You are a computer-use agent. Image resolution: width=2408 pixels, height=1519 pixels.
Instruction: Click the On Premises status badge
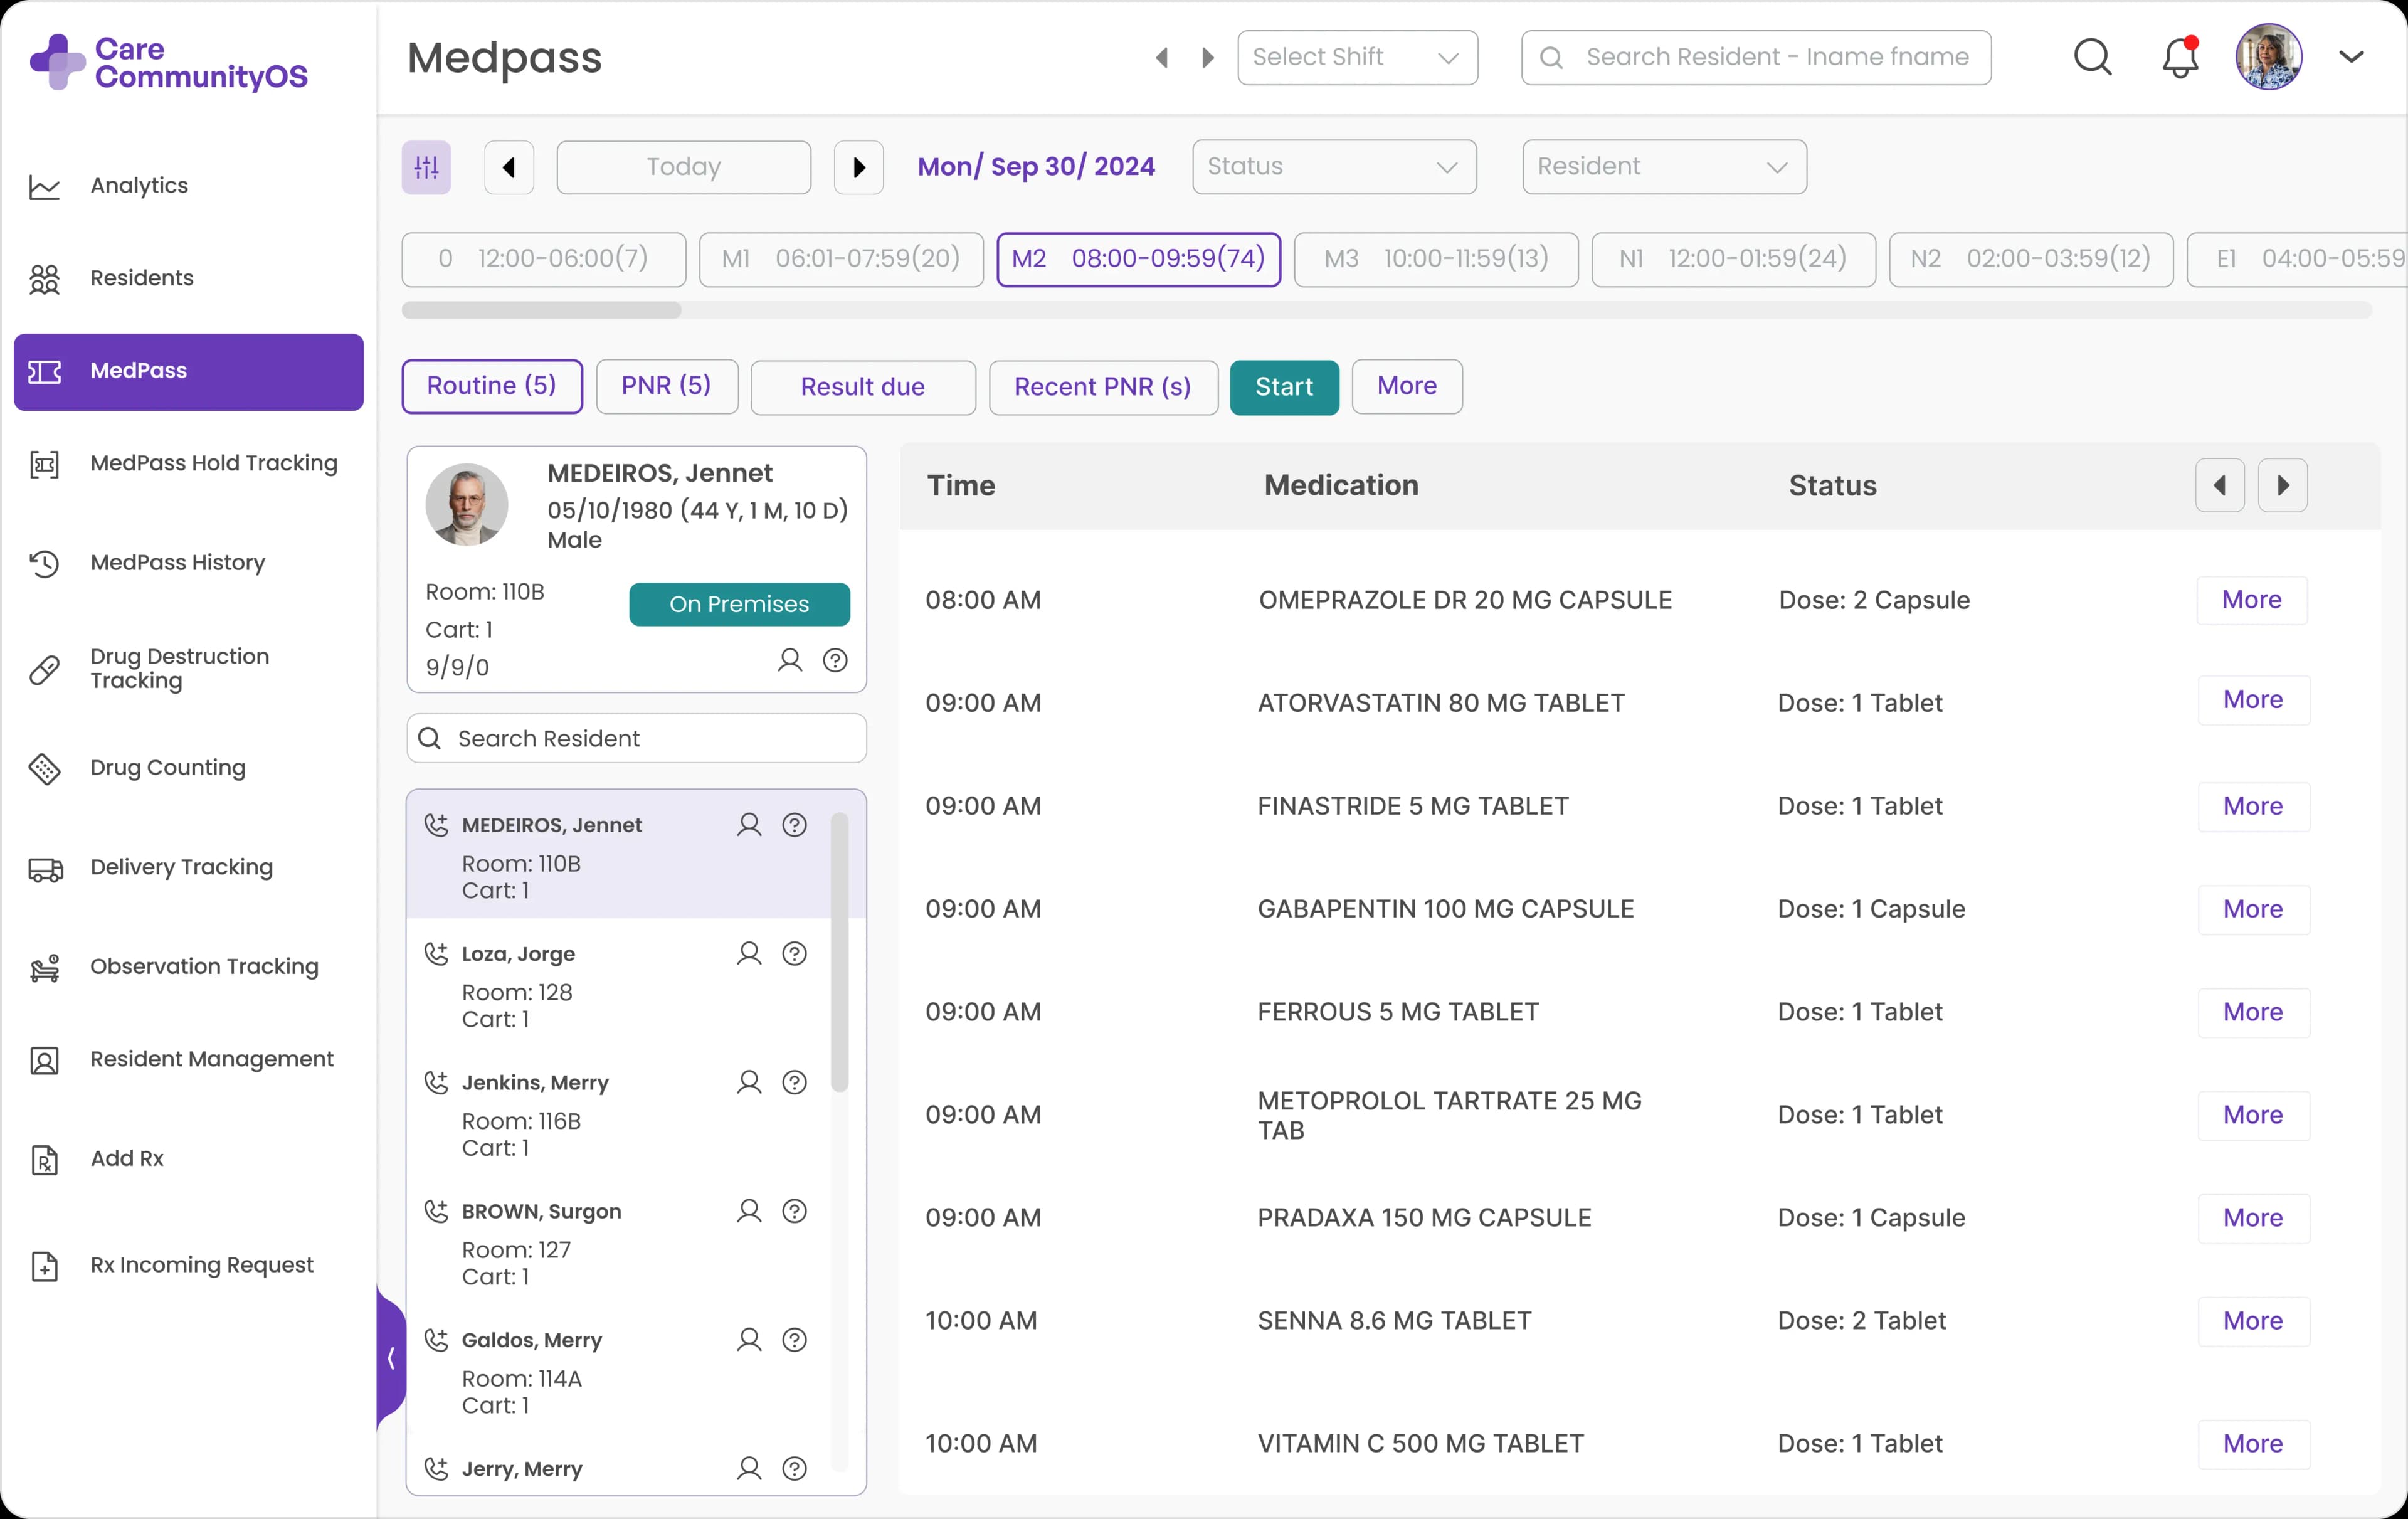[739, 604]
